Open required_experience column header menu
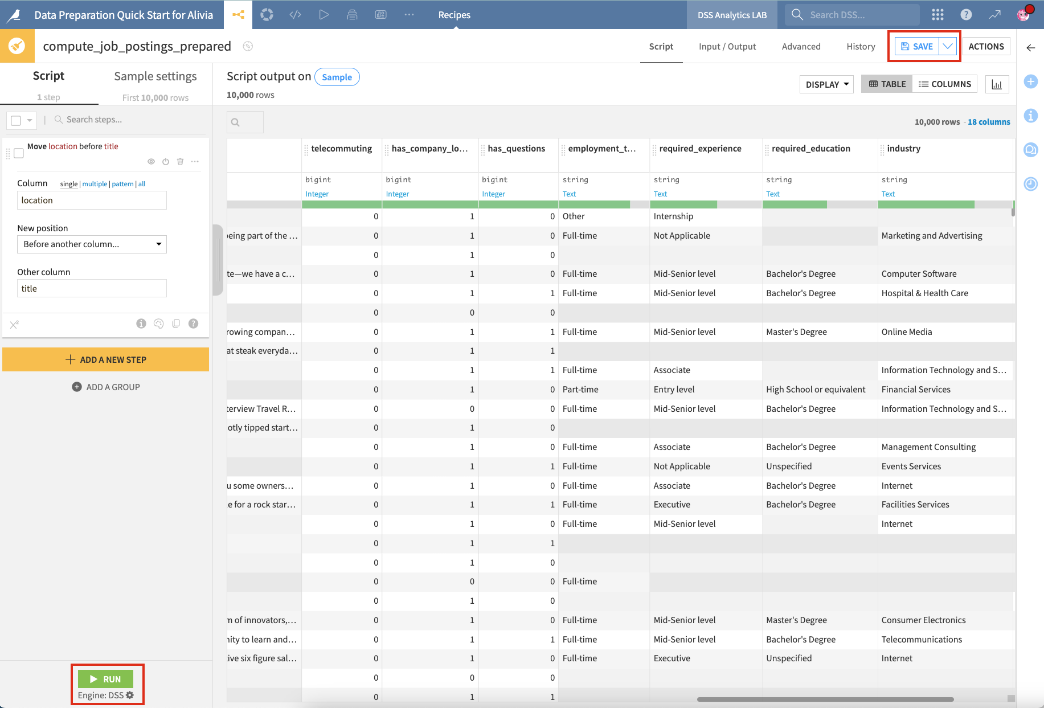The width and height of the screenshot is (1044, 708). click(700, 149)
